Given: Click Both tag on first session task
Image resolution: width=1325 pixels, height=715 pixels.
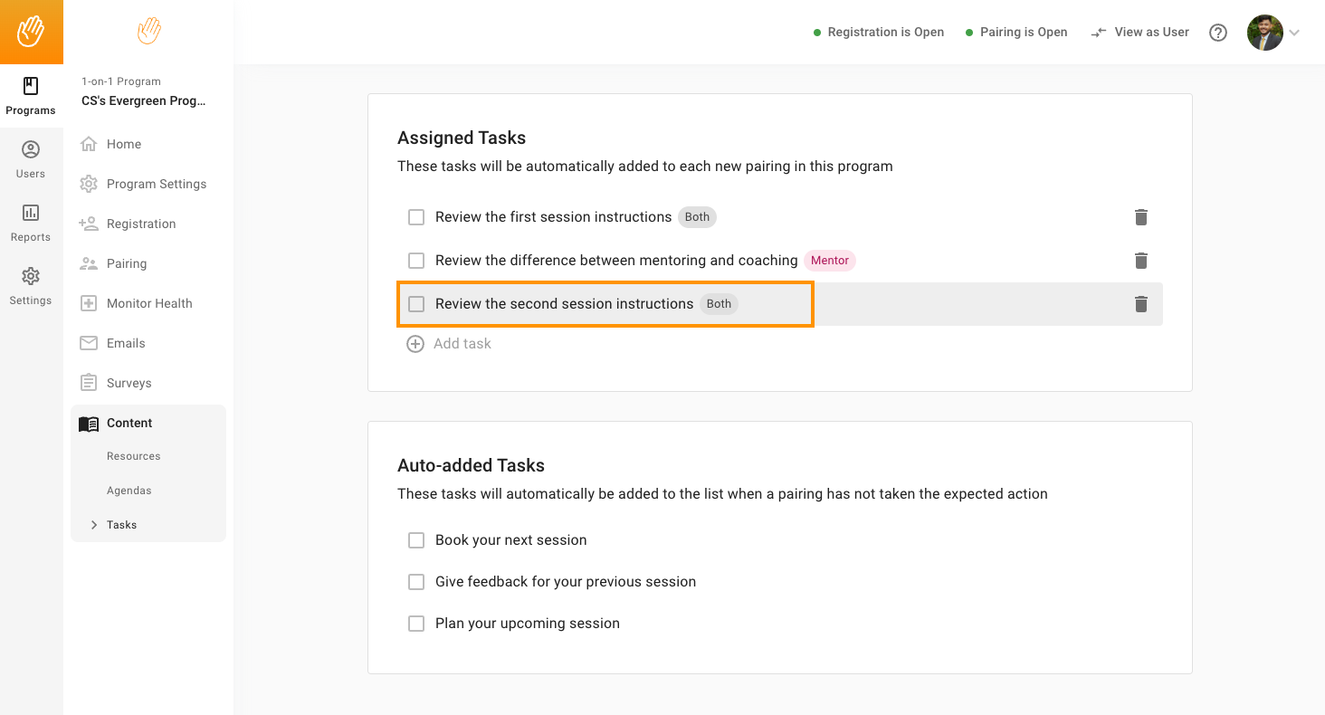Looking at the screenshot, I should (697, 217).
